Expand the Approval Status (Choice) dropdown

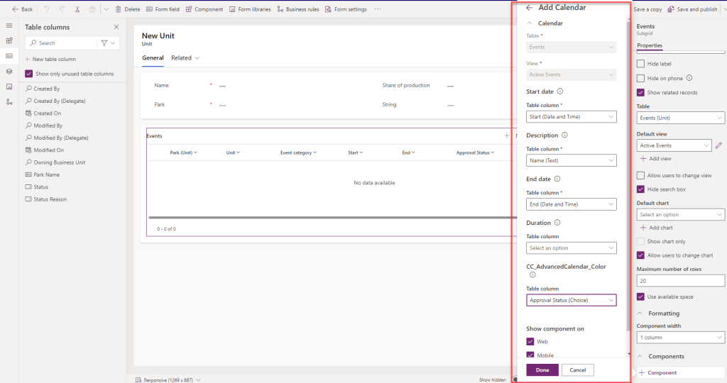(571, 301)
